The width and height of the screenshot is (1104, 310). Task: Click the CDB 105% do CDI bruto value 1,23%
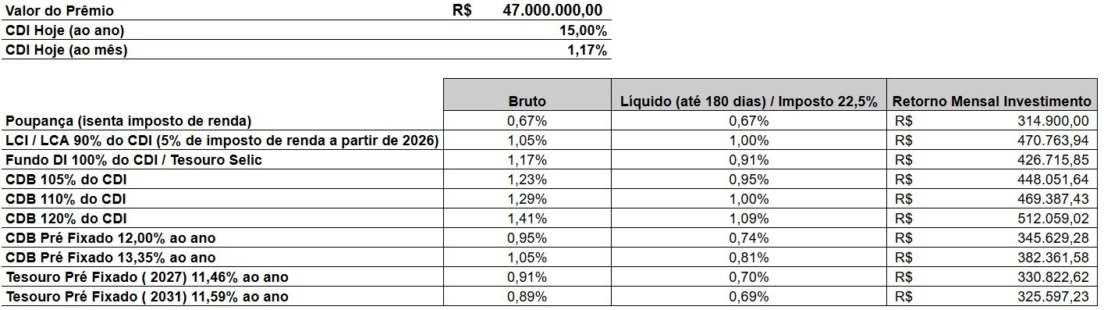click(x=527, y=180)
